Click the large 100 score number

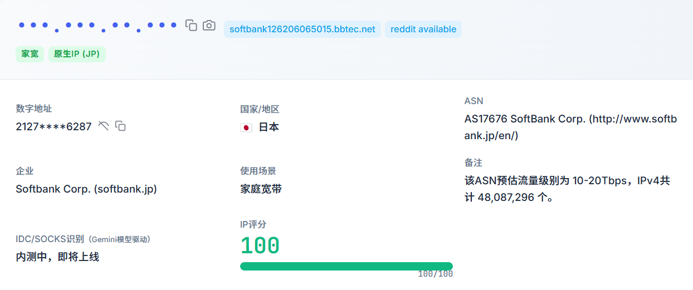pos(260,245)
